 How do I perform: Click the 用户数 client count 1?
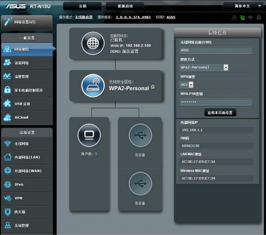96,154
